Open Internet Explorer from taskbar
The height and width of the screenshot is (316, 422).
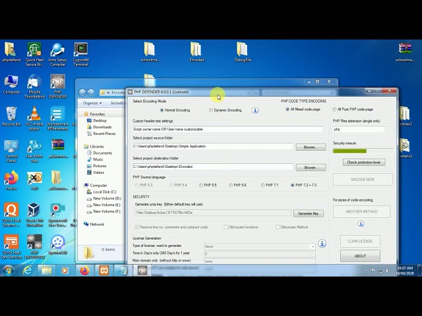[27, 271]
